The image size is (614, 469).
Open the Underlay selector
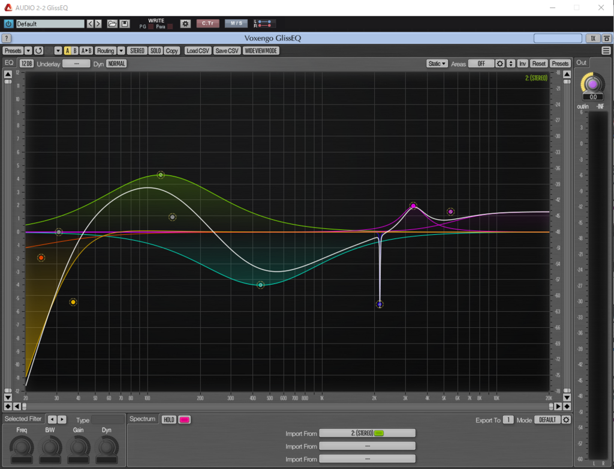point(76,64)
